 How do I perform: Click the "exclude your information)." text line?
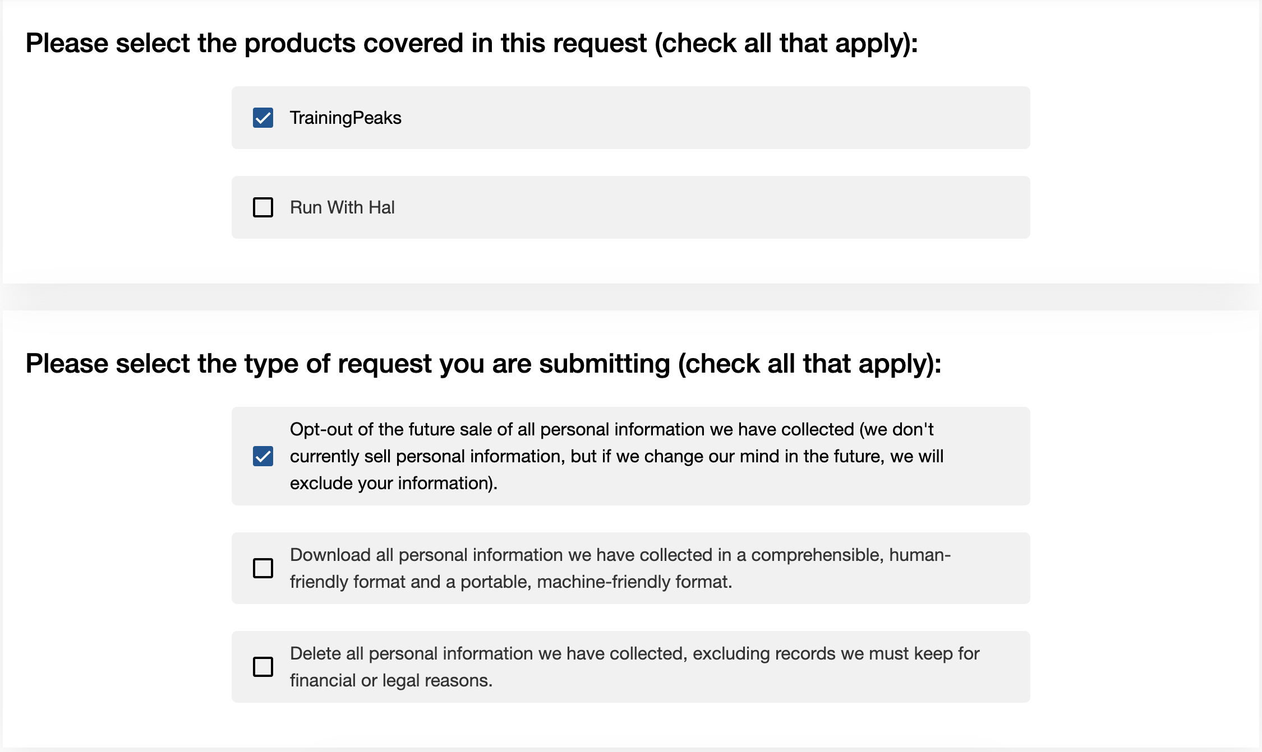pos(394,483)
